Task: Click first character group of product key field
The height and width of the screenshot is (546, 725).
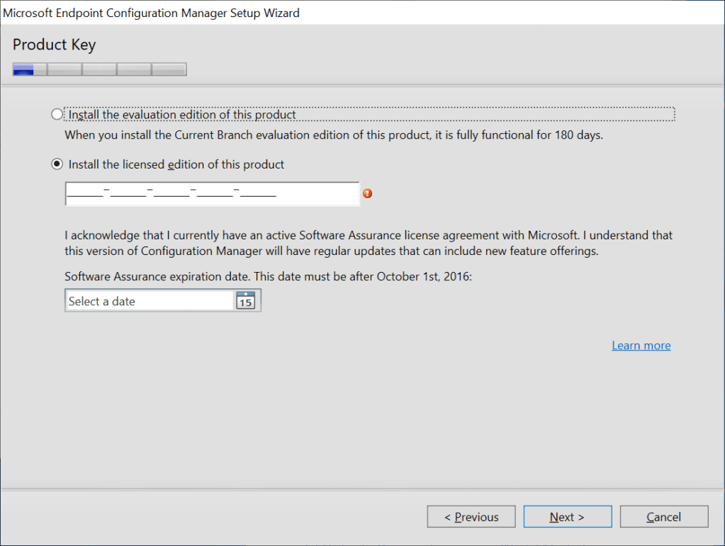Action: tap(85, 193)
